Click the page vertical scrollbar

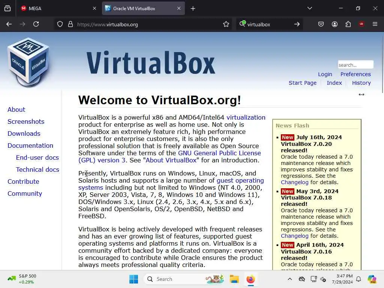pyautogui.click(x=382, y=64)
